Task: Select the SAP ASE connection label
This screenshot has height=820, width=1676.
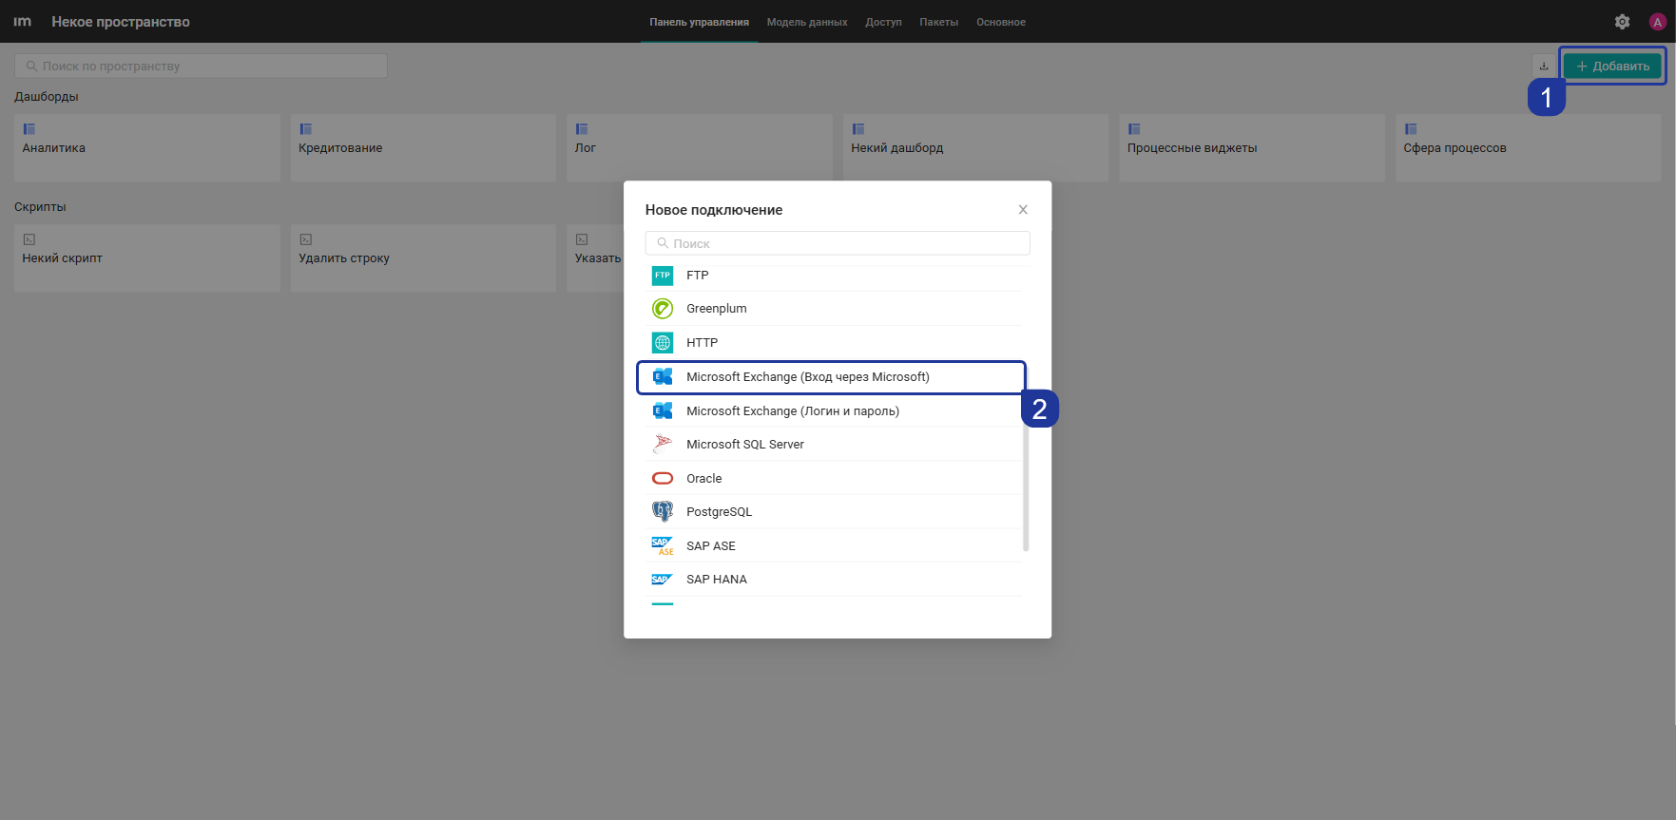Action: 711,546
